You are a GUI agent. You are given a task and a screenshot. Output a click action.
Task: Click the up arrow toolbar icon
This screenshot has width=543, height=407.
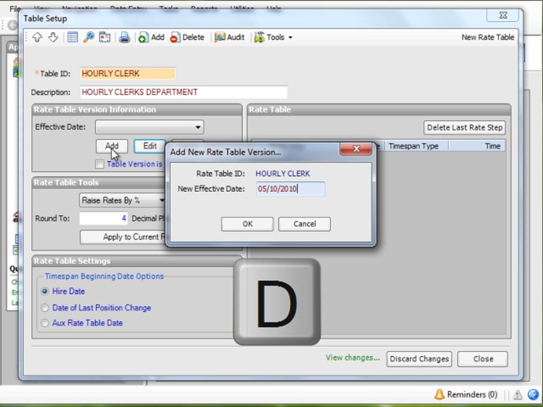point(37,37)
